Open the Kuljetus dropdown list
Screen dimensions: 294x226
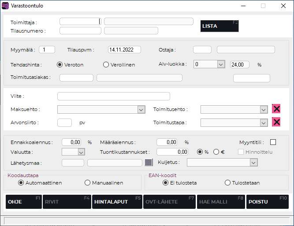click(x=253, y=163)
